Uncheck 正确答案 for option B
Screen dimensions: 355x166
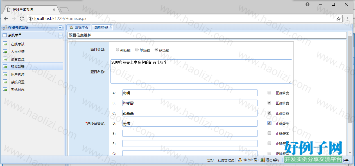(269, 103)
